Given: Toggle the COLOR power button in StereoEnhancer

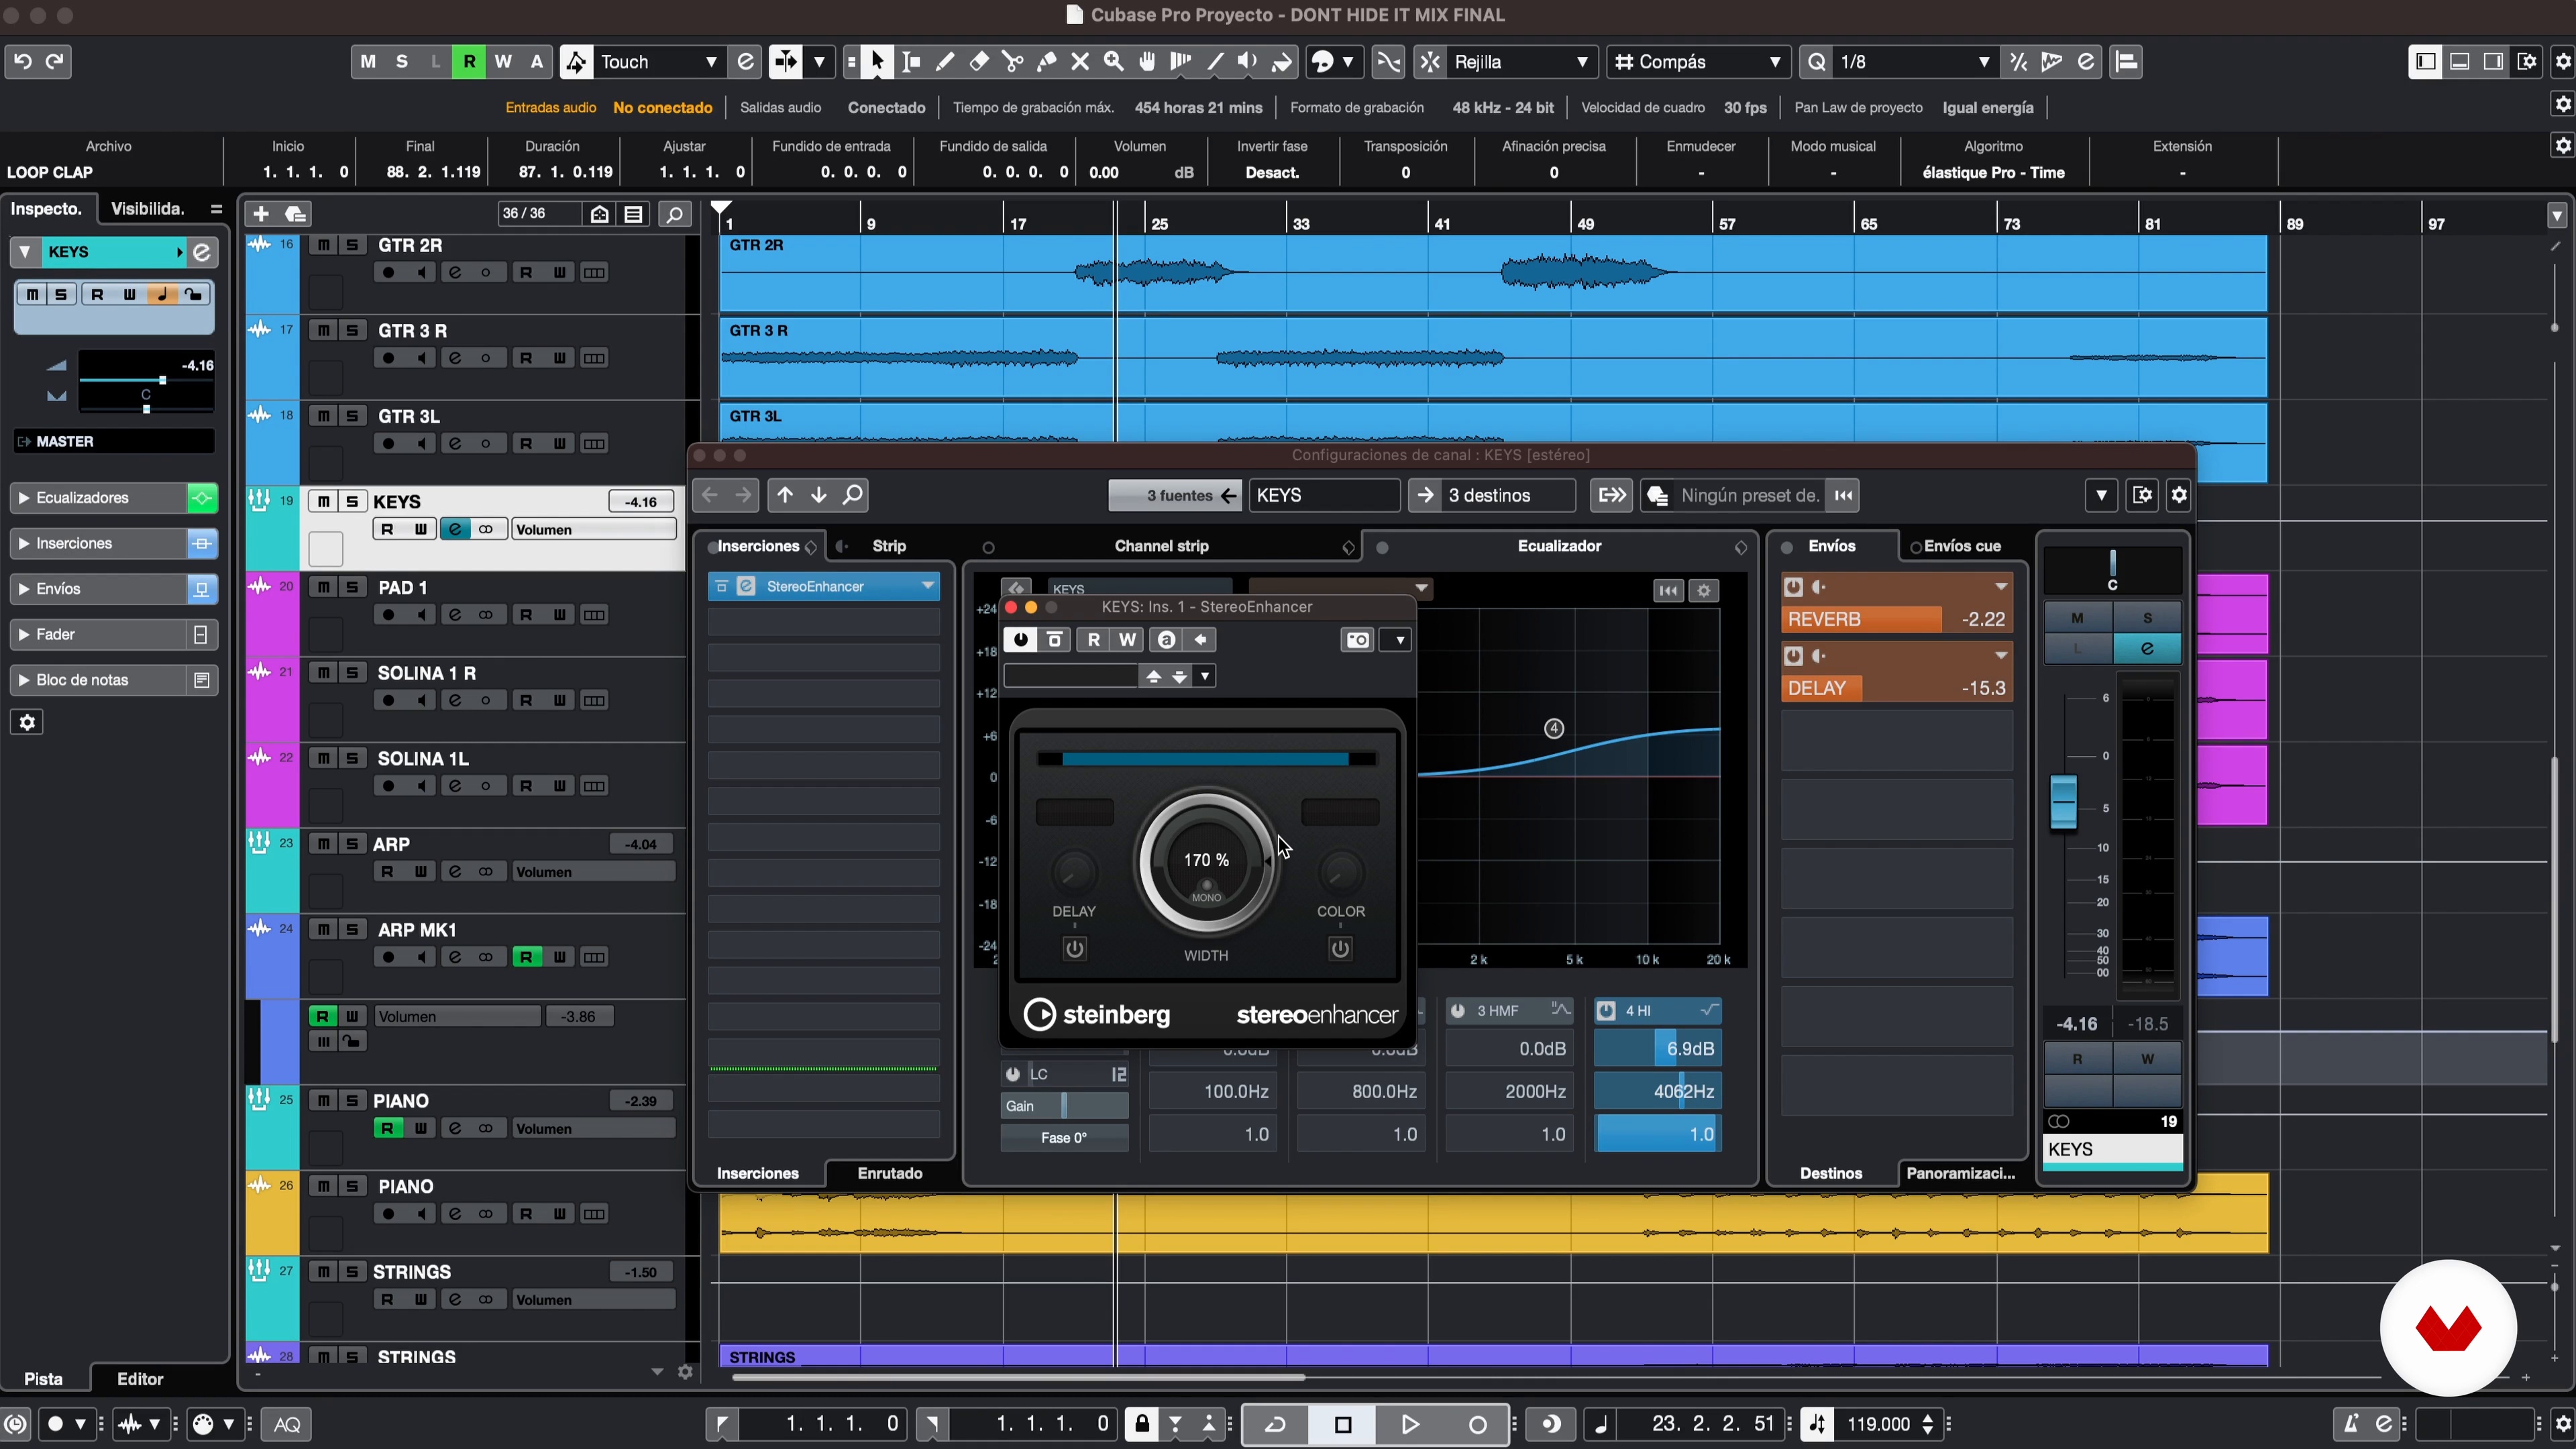Looking at the screenshot, I should [1340, 948].
